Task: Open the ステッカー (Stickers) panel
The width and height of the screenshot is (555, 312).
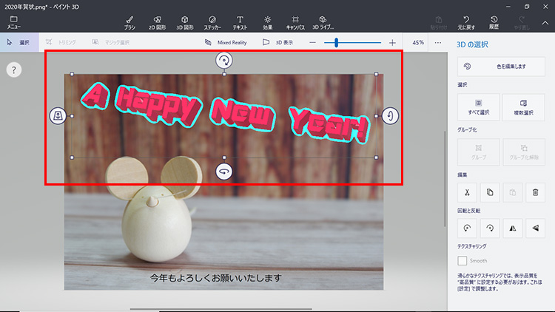Action: click(x=212, y=21)
